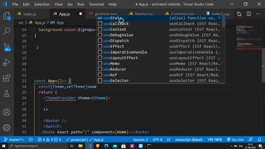Open Brave browser from taskbar

click(x=98, y=146)
